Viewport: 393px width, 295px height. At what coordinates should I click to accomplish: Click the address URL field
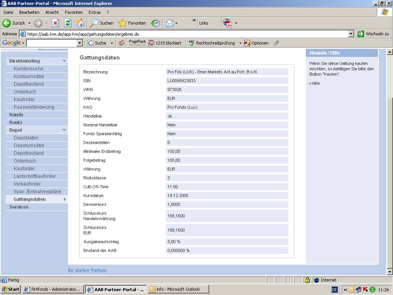pyautogui.click(x=187, y=34)
